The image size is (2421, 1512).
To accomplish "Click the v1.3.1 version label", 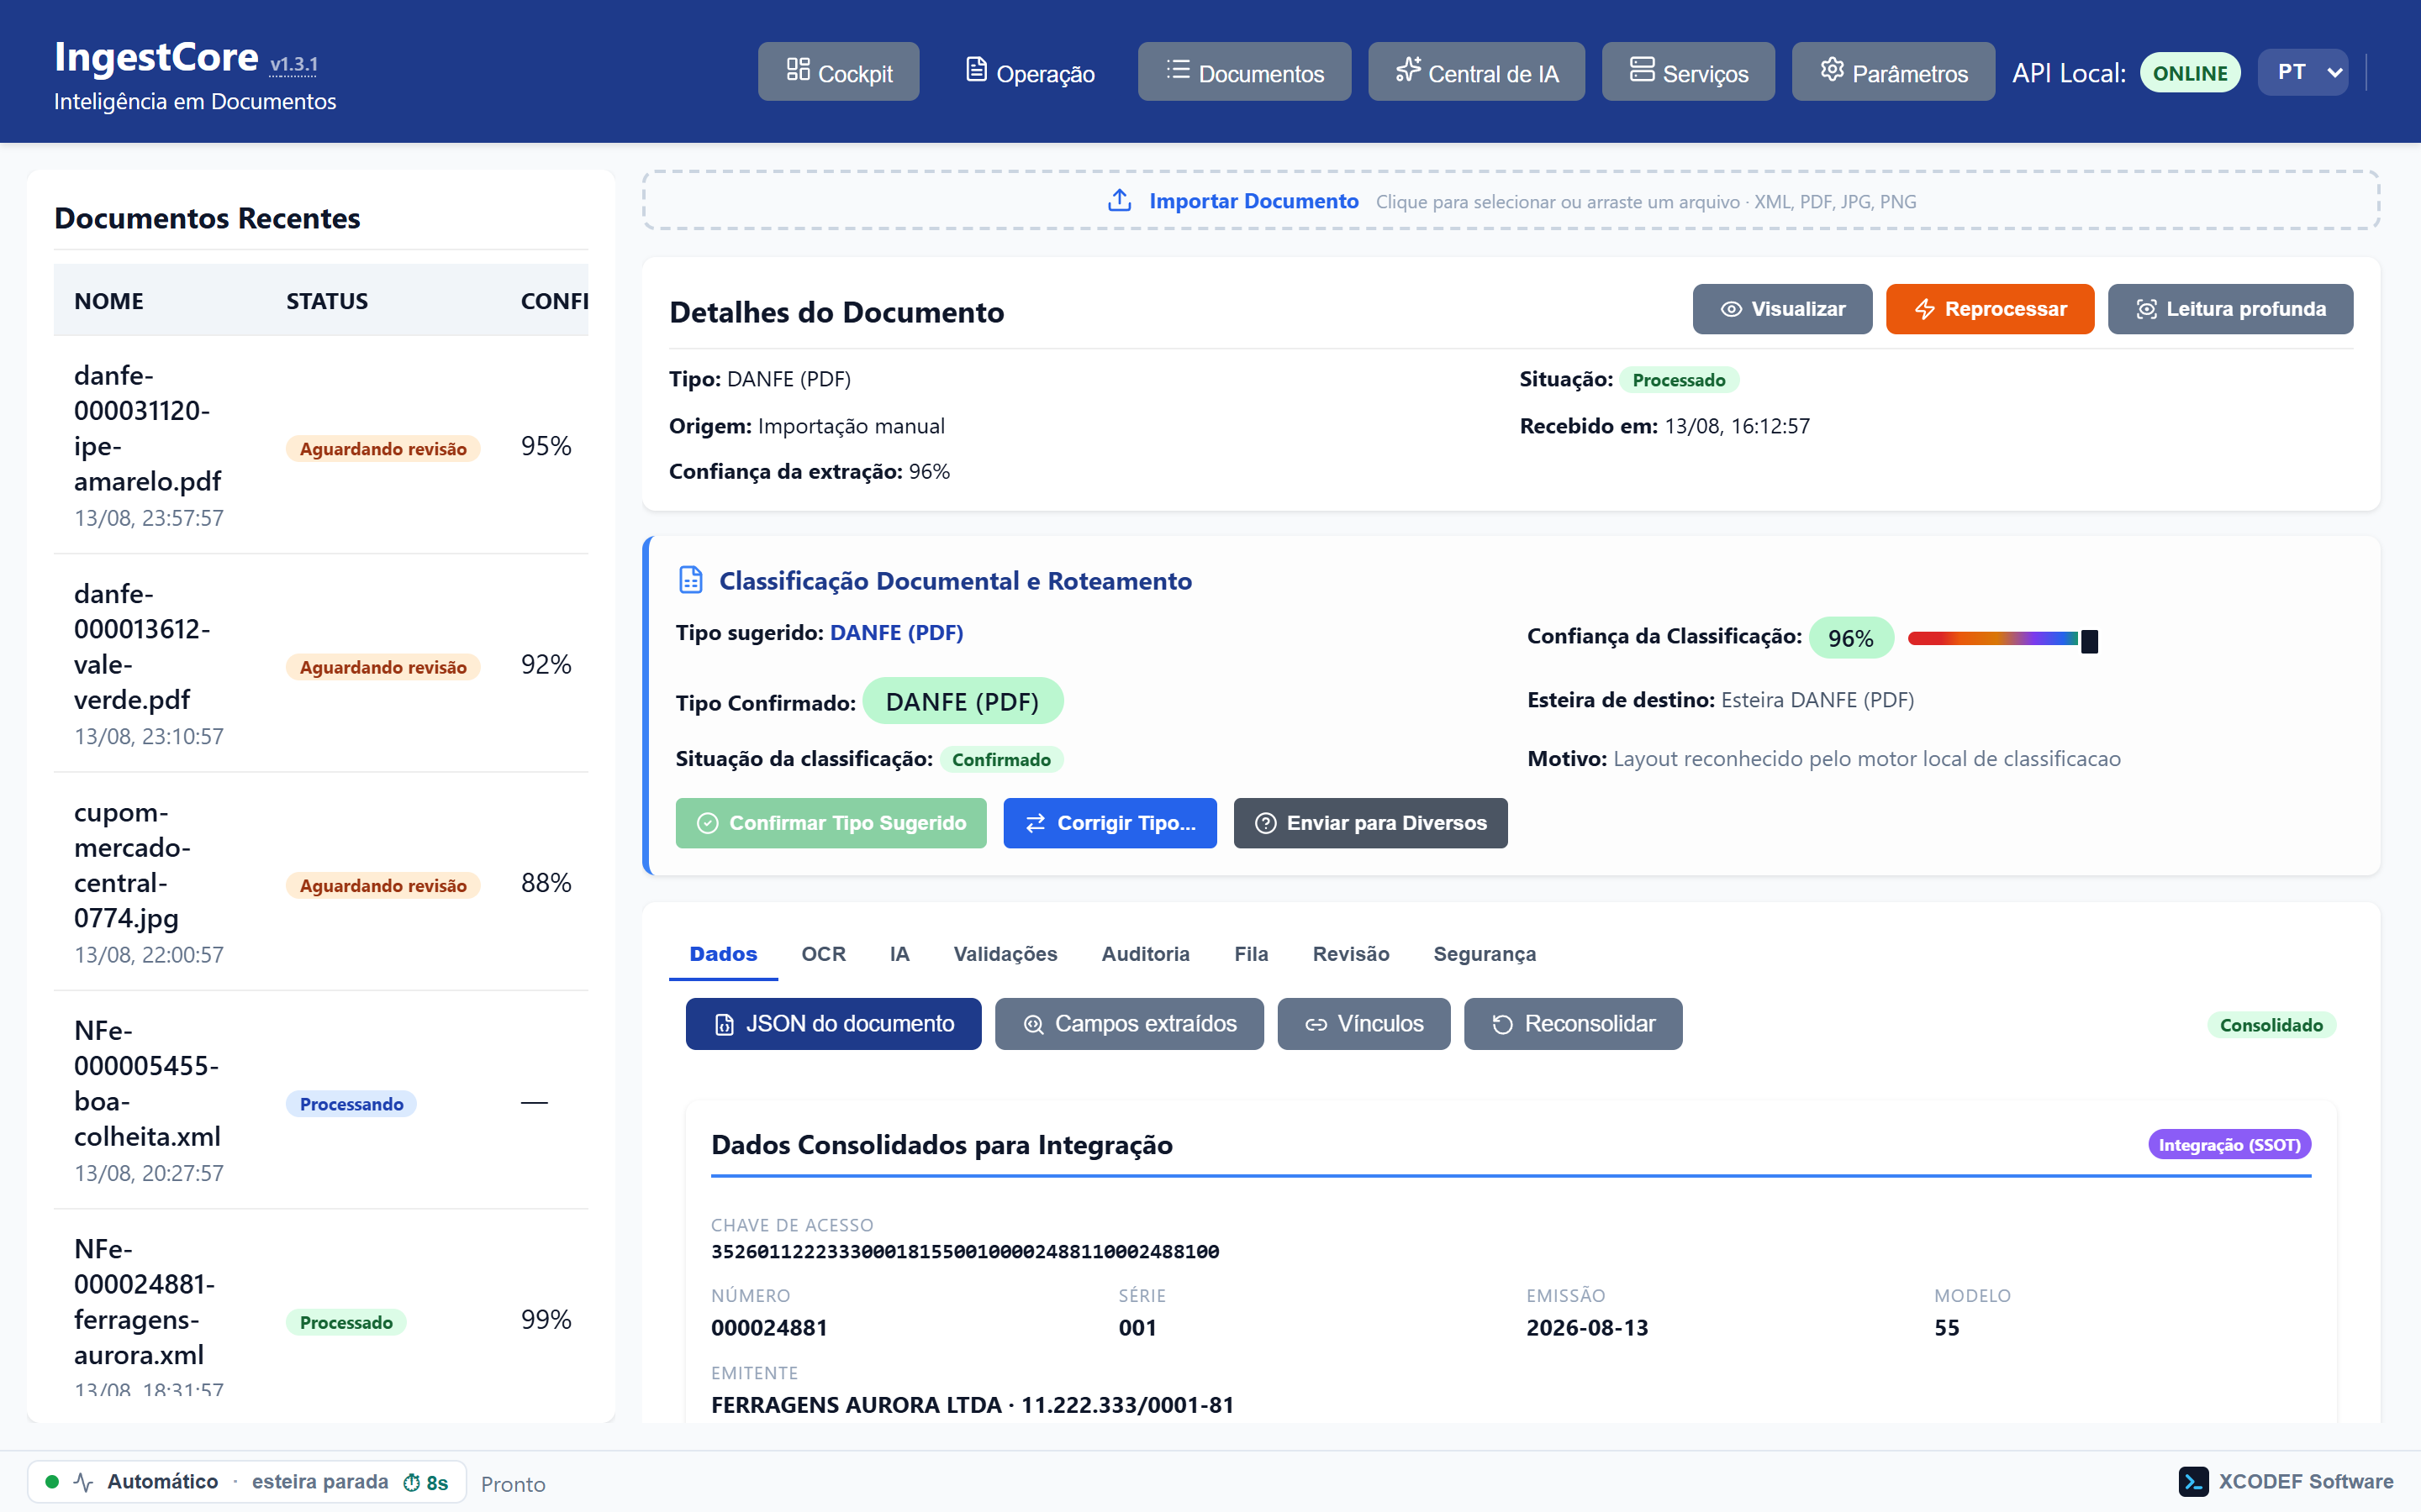I will point(294,64).
